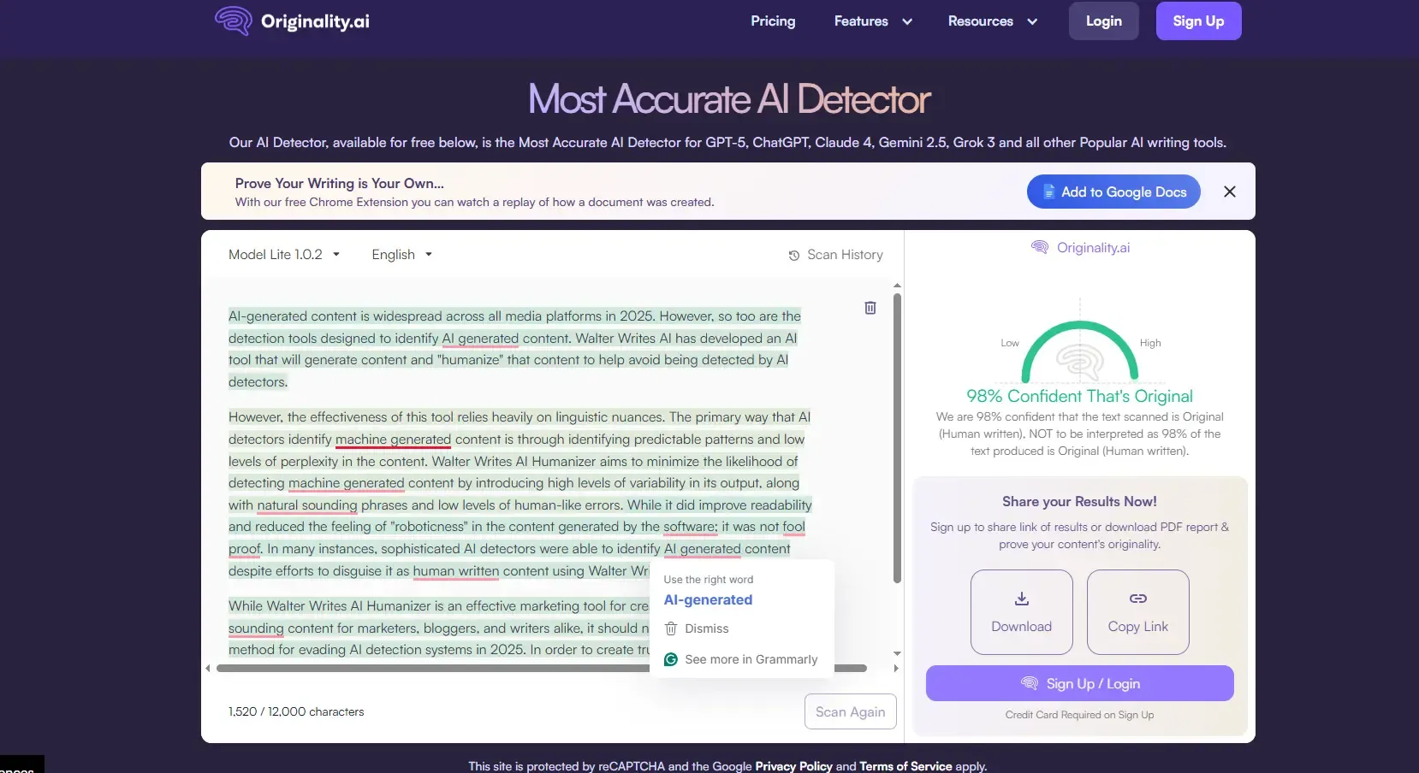Delete text with the trash can icon
This screenshot has height=773, width=1419.
point(870,308)
